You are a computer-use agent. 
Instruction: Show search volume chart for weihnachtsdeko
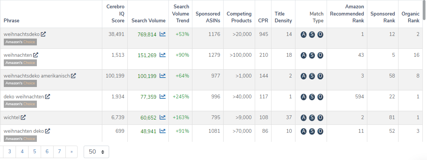click(162, 34)
